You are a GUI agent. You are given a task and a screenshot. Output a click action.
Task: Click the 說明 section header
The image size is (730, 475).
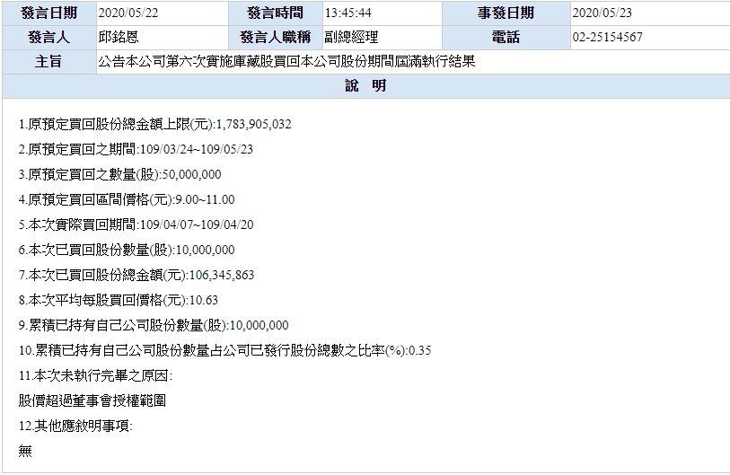coord(366,85)
